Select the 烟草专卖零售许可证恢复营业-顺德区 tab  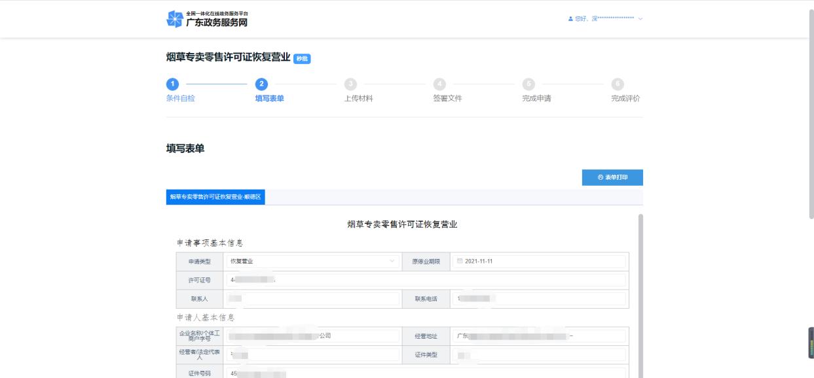[215, 197]
